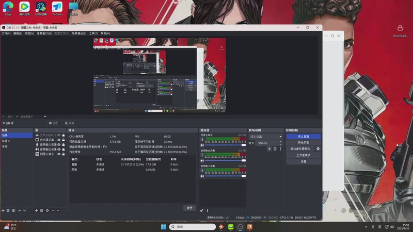
Task: Add a new scene with the plus icon
Action: pyautogui.click(x=3, y=211)
